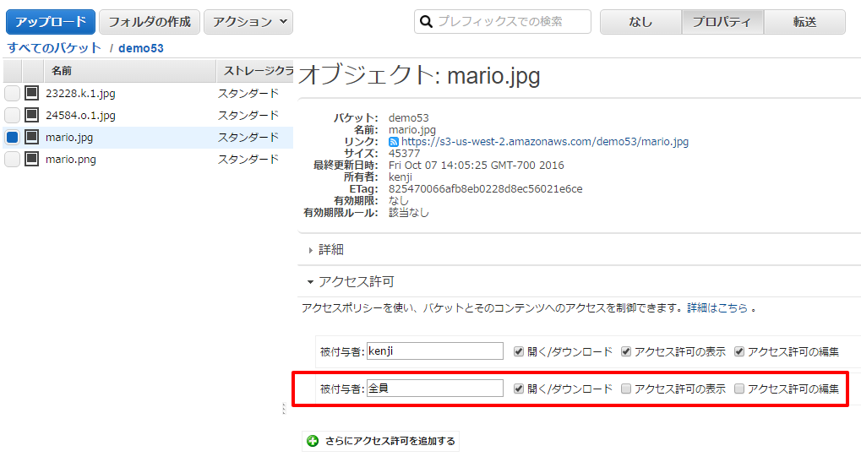Click the green plus icon to add permission
Image resolution: width=861 pixels, height=462 pixels.
point(313,441)
